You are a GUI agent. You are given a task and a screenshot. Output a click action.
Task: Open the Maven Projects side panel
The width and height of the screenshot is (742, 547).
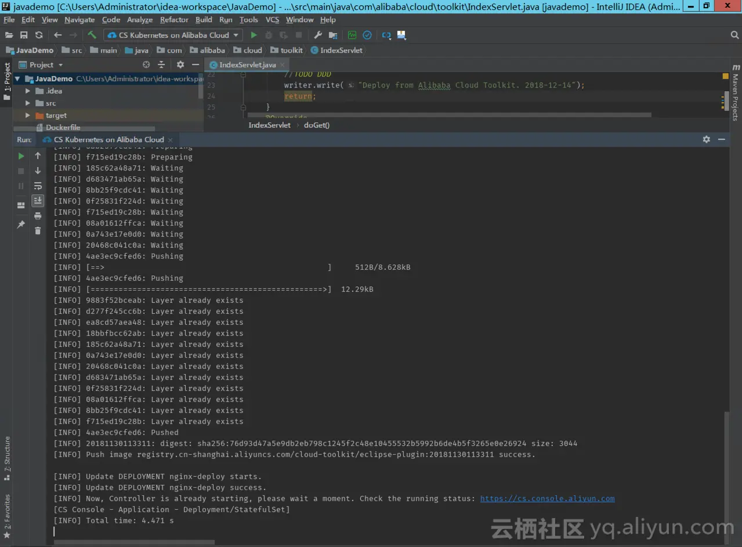(735, 92)
